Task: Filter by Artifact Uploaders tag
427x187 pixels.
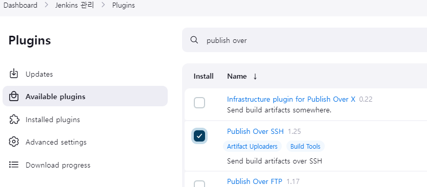Action: [x=252, y=147]
